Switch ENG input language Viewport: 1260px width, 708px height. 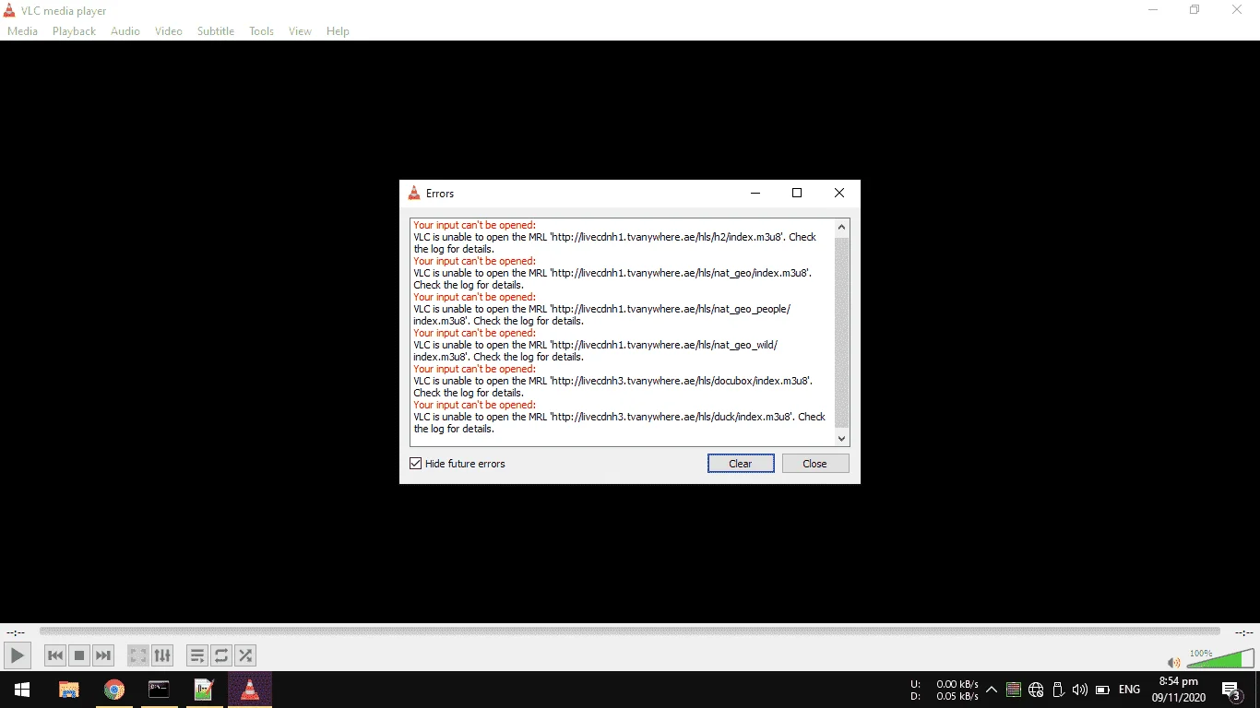pyautogui.click(x=1129, y=690)
